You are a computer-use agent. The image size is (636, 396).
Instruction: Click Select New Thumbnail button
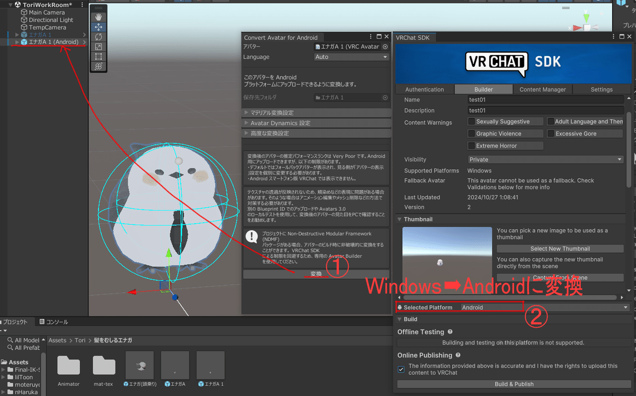coord(560,249)
